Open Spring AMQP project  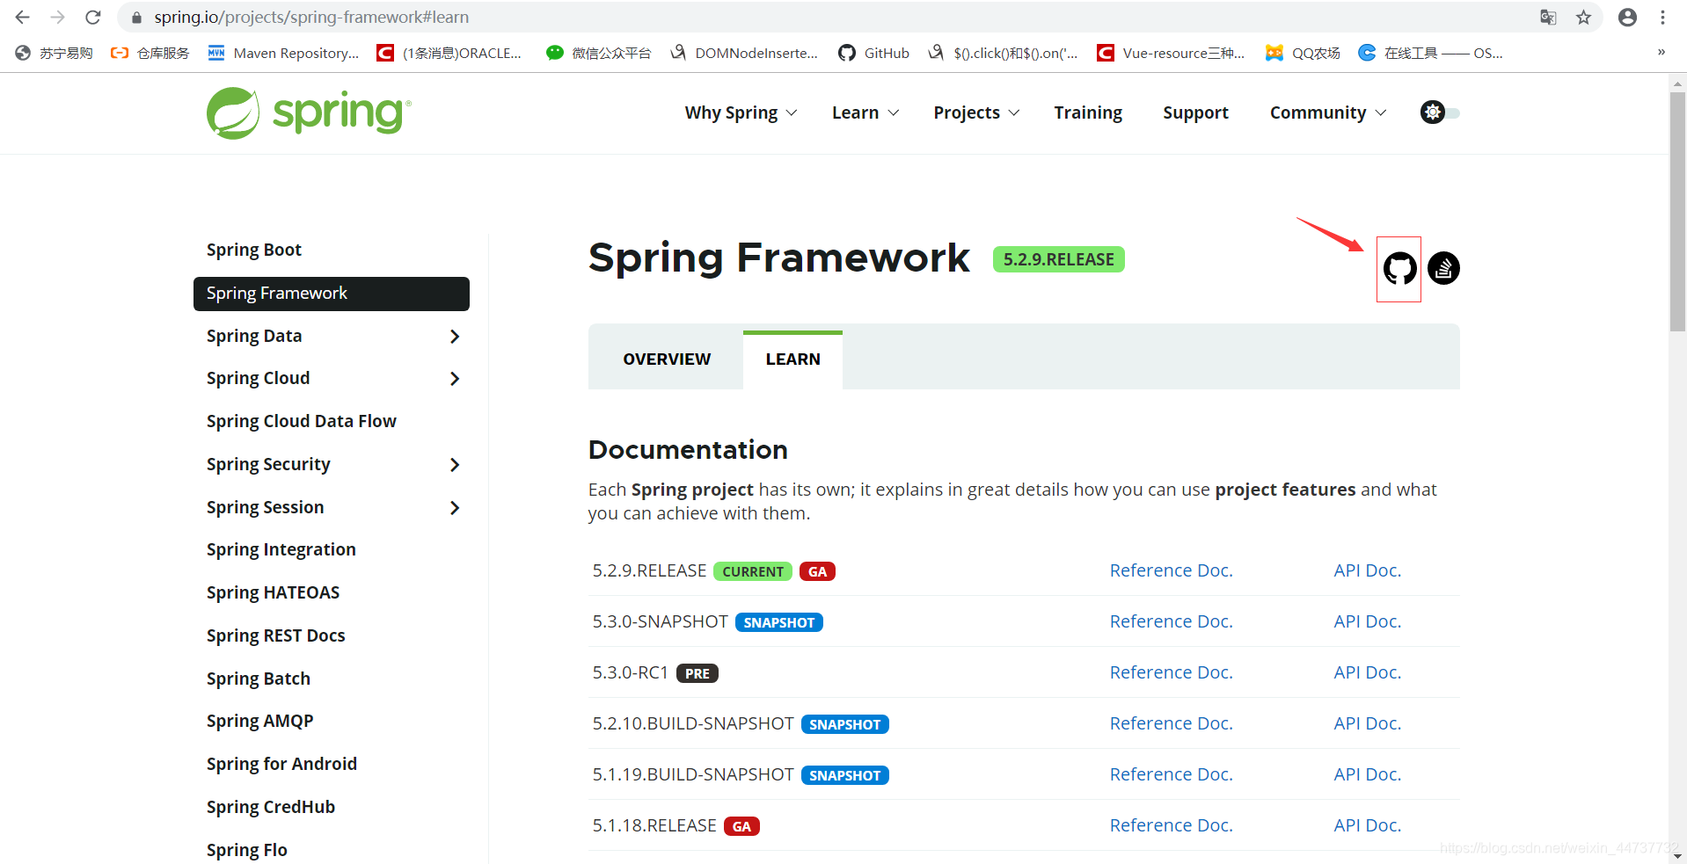click(260, 722)
